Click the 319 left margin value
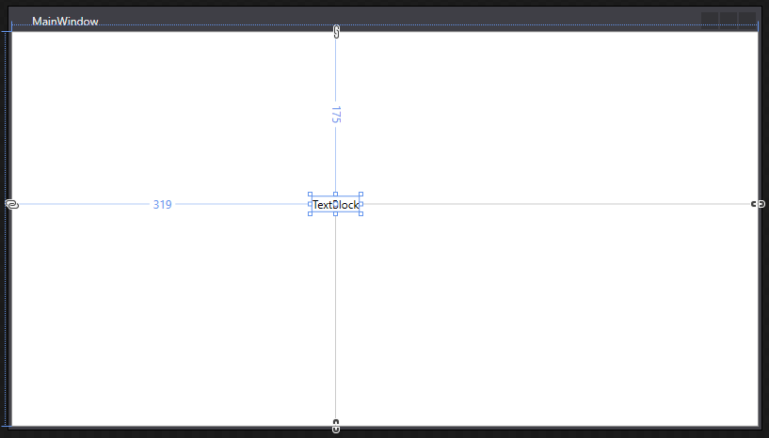Image resolution: width=769 pixels, height=438 pixels. [162, 204]
